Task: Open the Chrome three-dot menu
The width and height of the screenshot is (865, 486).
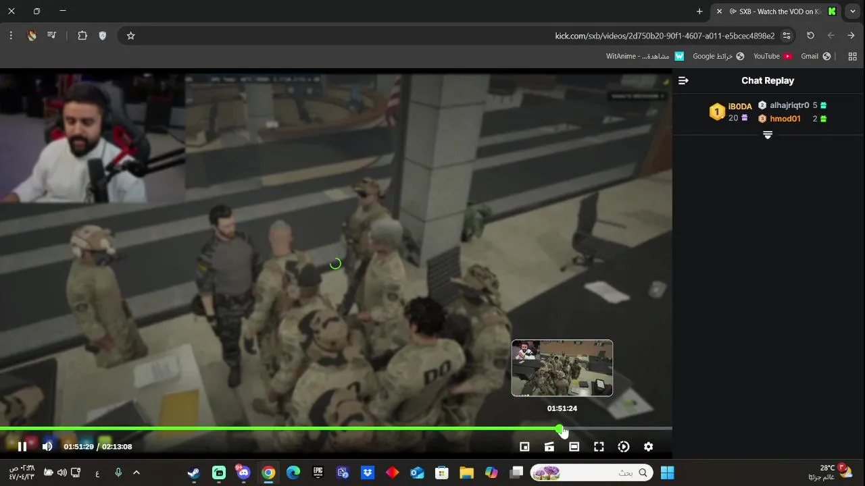Action: click(x=11, y=36)
